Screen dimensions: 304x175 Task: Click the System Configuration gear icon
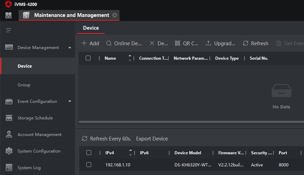point(9,151)
